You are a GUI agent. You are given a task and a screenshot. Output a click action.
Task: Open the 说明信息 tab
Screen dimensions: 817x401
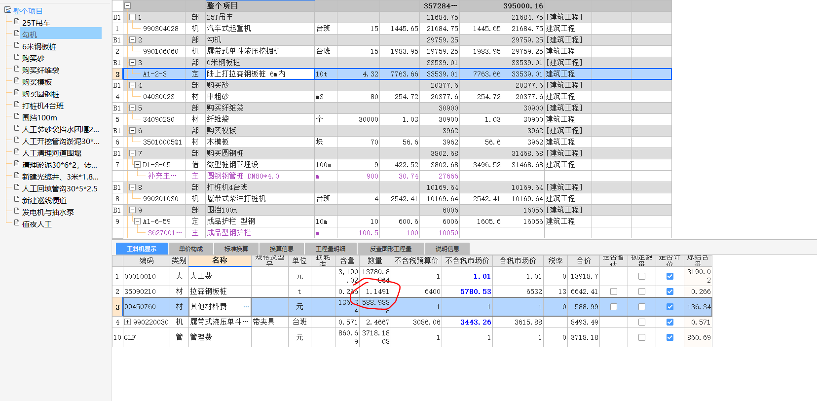(x=447, y=249)
